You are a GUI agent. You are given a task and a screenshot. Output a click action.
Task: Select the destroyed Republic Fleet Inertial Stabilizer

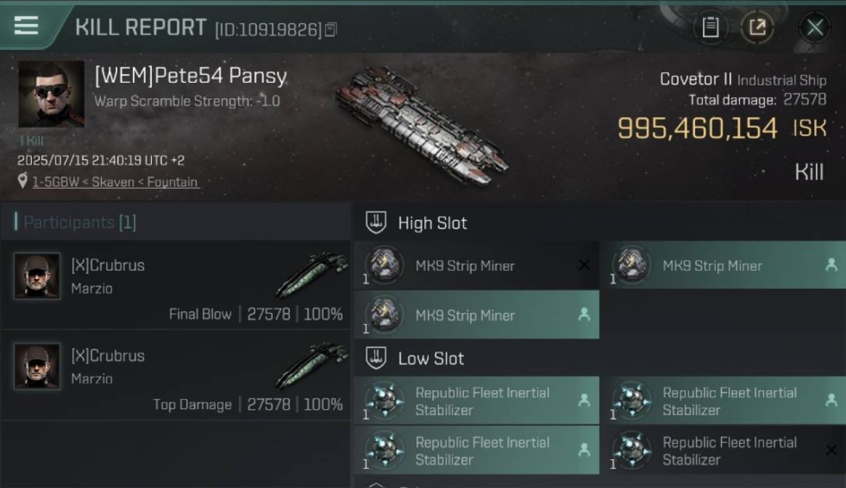723,450
